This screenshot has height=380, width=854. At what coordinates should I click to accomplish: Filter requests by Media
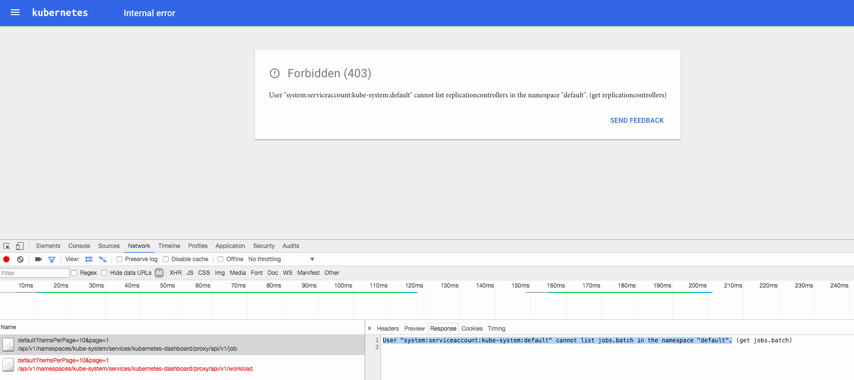point(238,273)
